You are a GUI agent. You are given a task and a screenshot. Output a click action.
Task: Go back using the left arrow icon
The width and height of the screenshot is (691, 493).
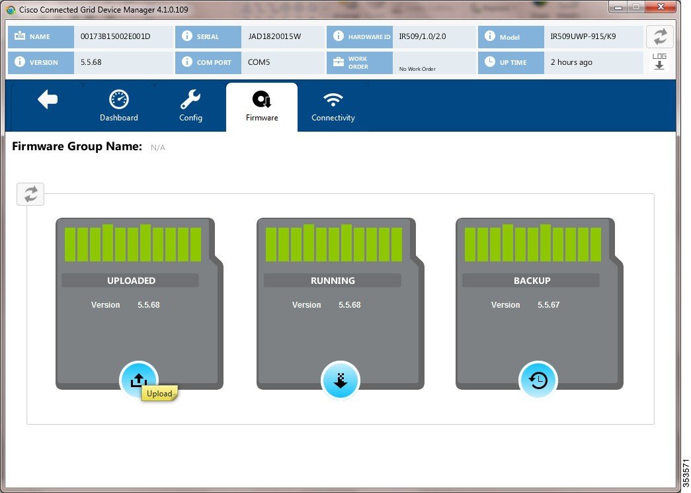click(48, 99)
